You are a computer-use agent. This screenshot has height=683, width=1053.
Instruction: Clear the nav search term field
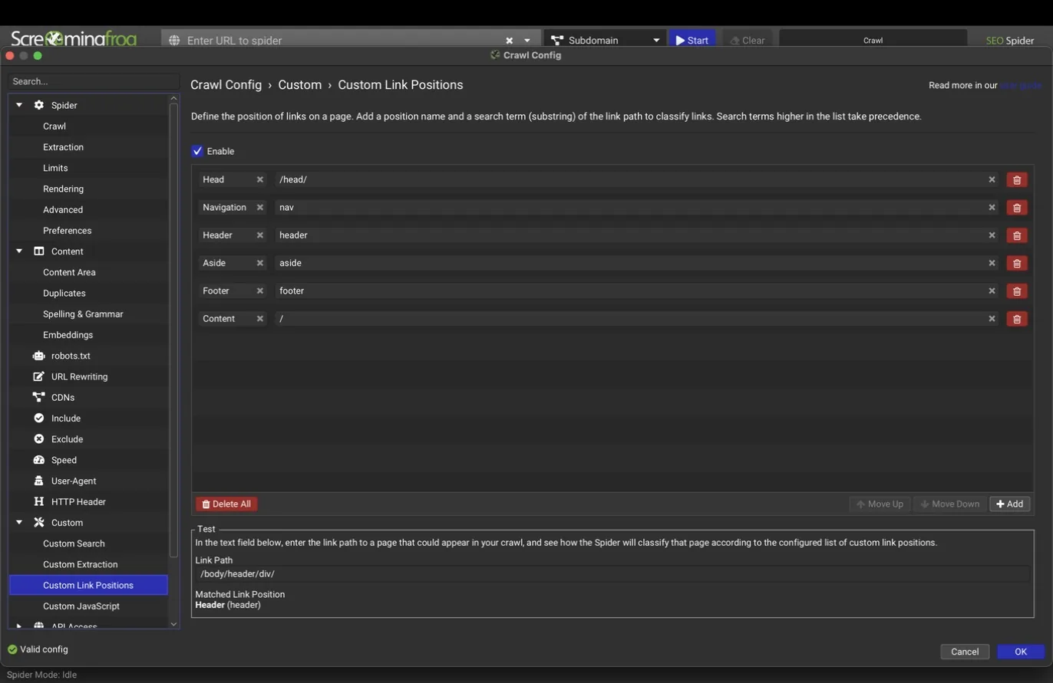[992, 208]
